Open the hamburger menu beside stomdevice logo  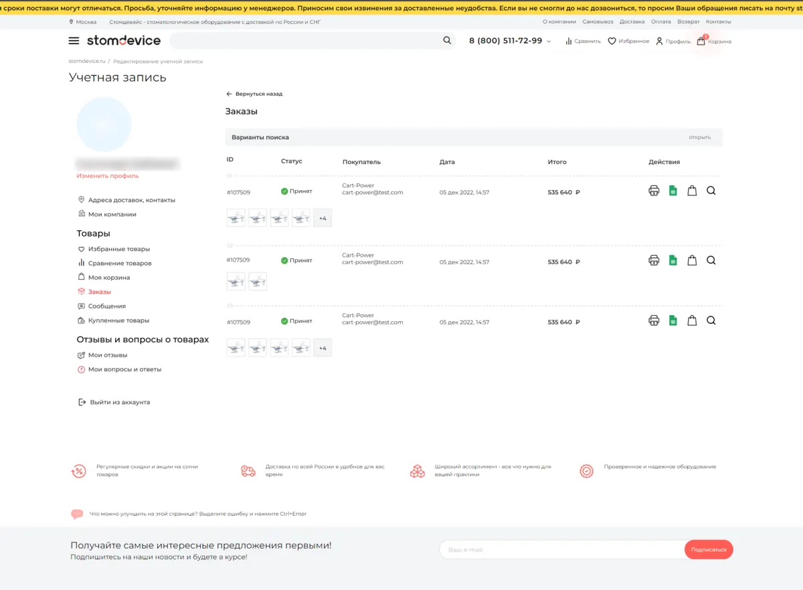[74, 41]
